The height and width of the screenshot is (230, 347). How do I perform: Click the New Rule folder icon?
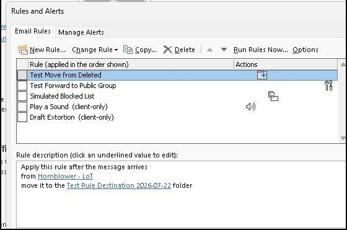click(23, 50)
